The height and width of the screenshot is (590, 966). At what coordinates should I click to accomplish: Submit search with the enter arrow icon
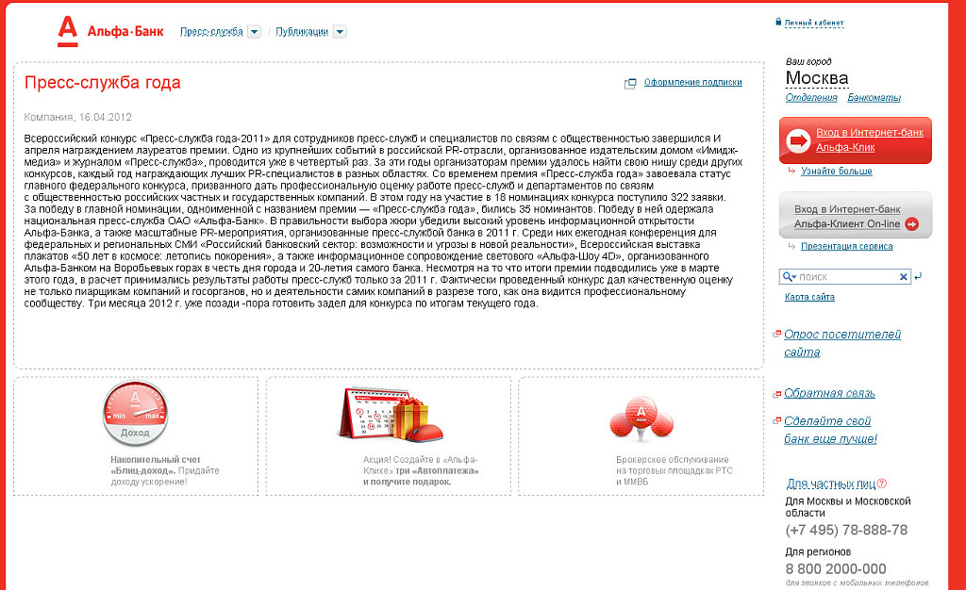918,277
